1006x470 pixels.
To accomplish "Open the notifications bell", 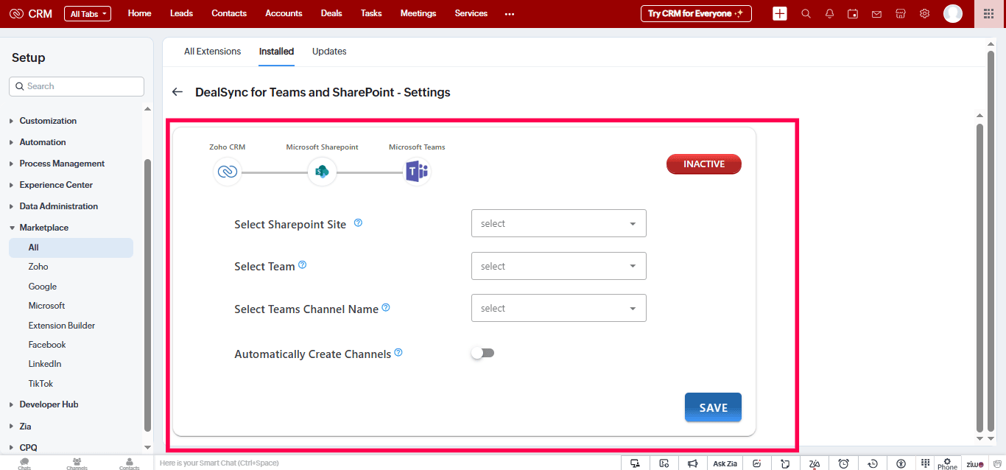I will point(829,14).
